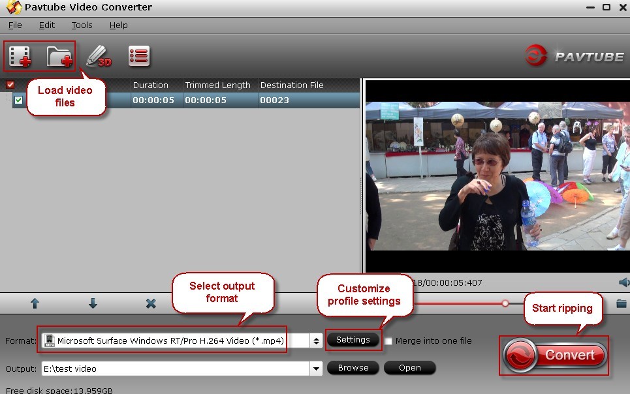
Task: Open output folder icon beside seek bar
Action: tap(621, 303)
